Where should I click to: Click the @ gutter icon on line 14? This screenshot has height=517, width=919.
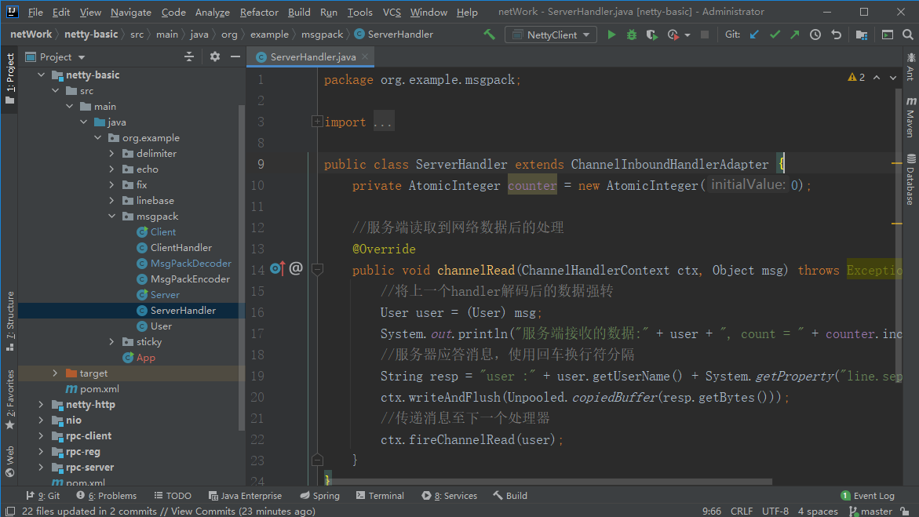pyautogui.click(x=296, y=268)
